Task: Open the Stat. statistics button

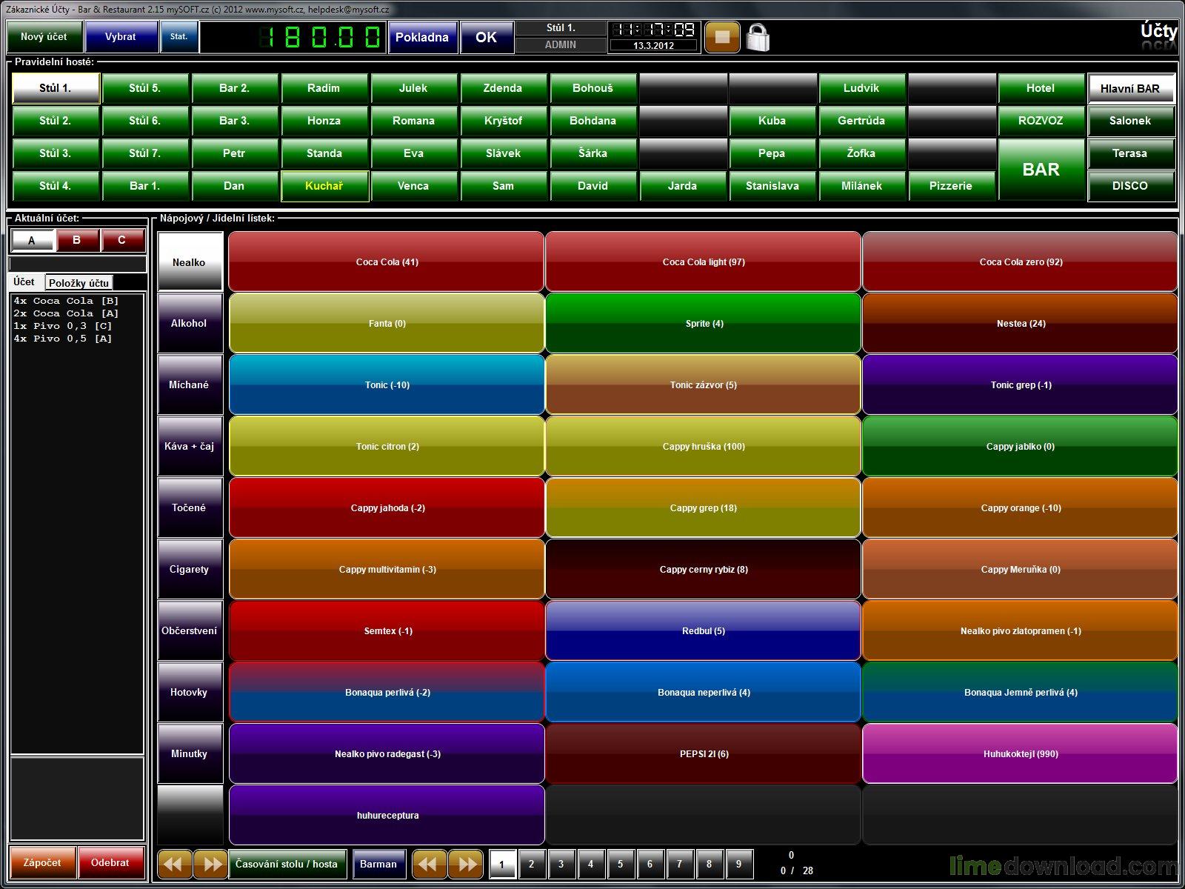Action: 178,36
